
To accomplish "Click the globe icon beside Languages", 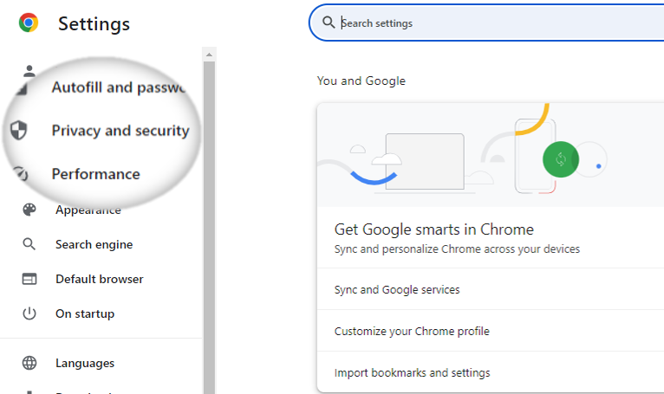I will click(29, 363).
